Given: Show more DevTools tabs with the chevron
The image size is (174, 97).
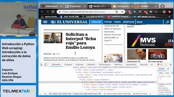Looking at the screenshot, I should click(x=152, y=65).
